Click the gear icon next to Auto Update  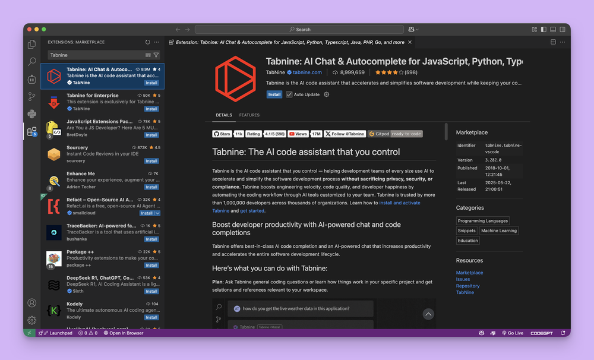326,94
